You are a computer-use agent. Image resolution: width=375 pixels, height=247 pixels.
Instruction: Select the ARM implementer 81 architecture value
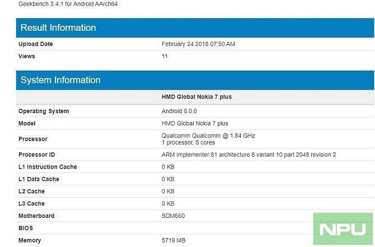click(249, 155)
